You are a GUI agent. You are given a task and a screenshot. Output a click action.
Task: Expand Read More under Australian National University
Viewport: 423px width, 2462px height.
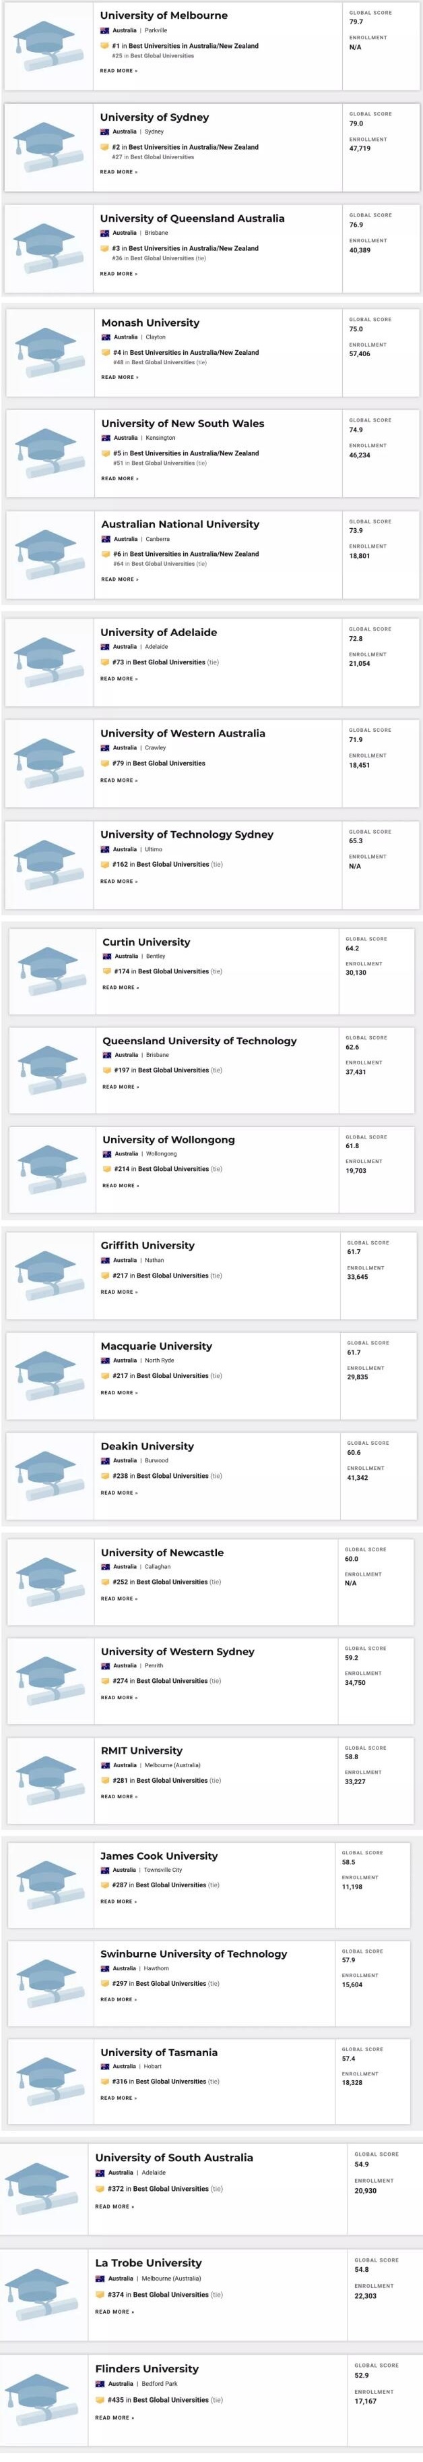[x=119, y=579]
